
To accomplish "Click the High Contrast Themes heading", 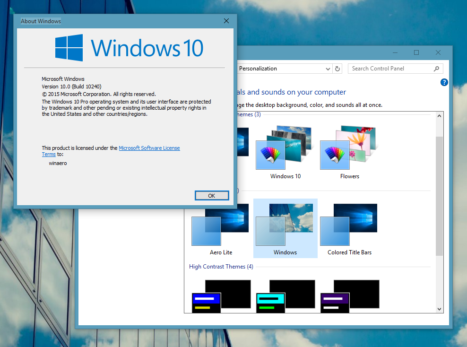I will 221,267.
